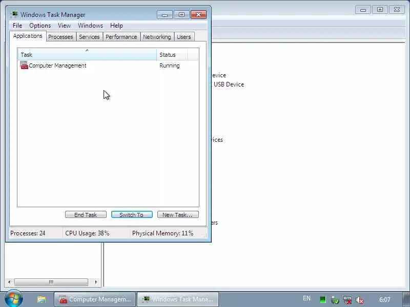The image size is (410, 307).
Task: Click the network tray icon with red mark
Action: point(347,300)
